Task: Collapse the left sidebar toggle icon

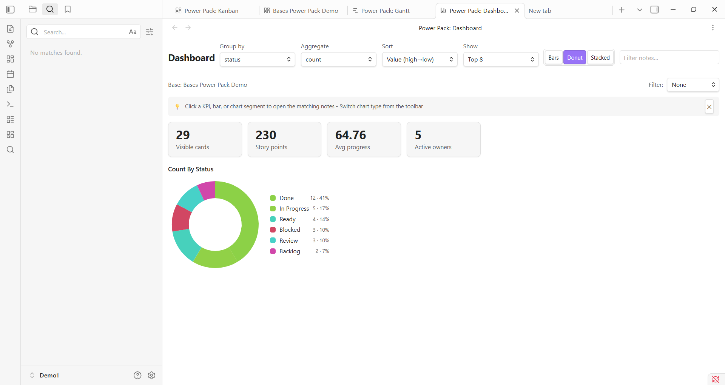Action: pyautogui.click(x=11, y=9)
